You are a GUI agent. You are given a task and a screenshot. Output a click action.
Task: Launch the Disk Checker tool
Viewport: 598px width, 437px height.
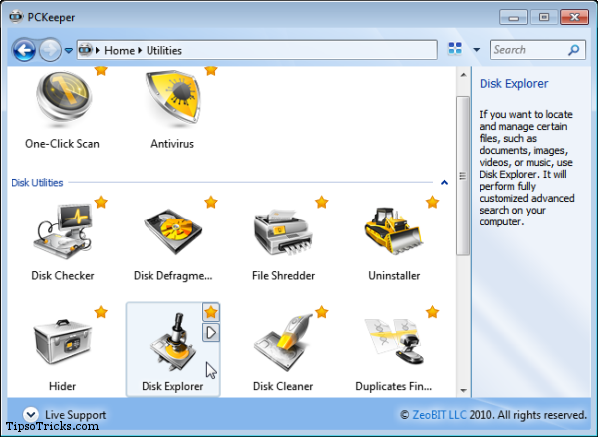click(x=63, y=231)
